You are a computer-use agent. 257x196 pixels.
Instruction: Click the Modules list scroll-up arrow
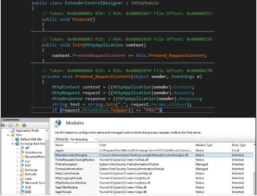[255, 145]
